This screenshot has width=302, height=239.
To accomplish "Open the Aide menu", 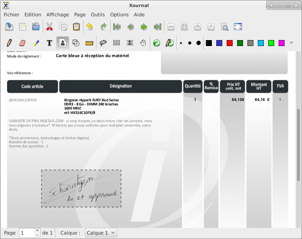I will [139, 14].
